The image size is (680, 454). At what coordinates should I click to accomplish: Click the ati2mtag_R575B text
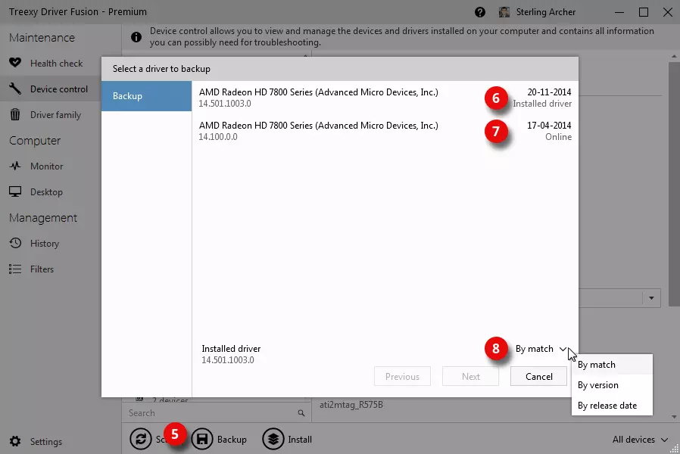point(351,405)
